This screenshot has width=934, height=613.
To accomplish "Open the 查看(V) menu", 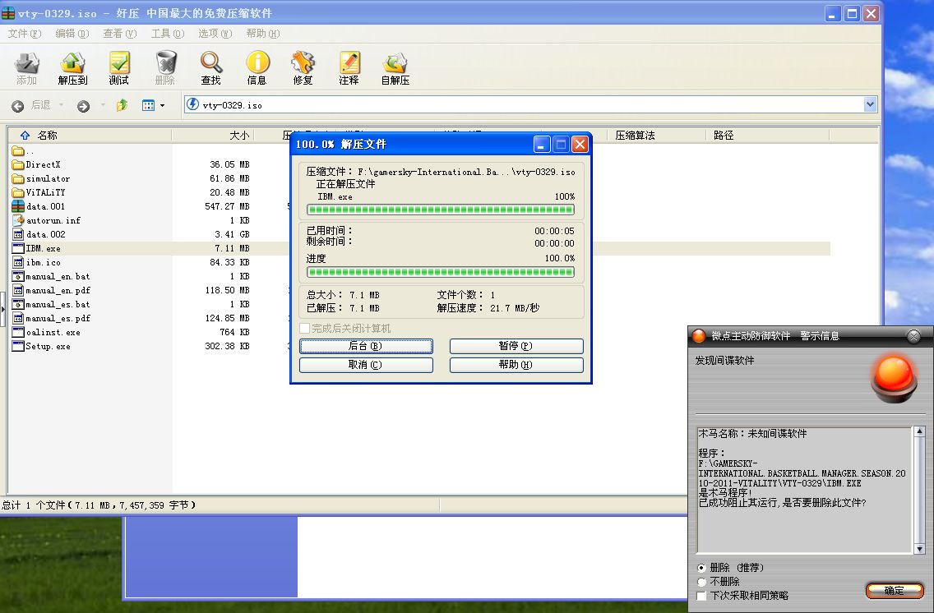I will pyautogui.click(x=120, y=34).
